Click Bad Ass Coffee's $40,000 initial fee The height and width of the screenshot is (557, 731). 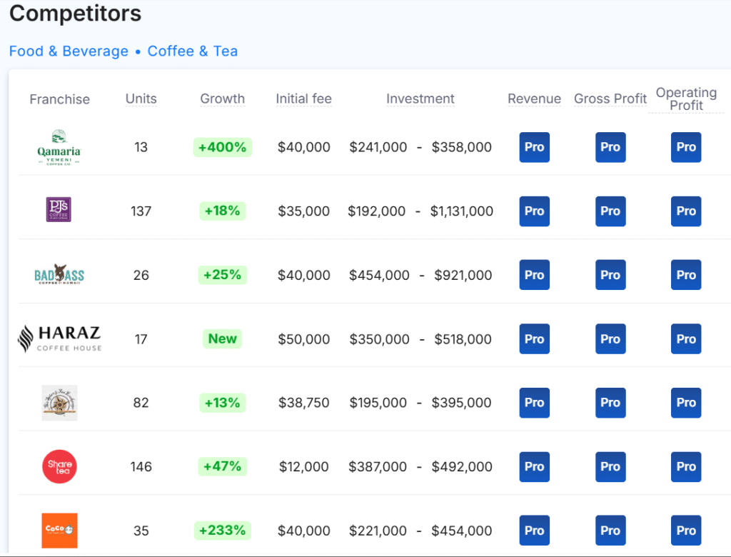[304, 275]
